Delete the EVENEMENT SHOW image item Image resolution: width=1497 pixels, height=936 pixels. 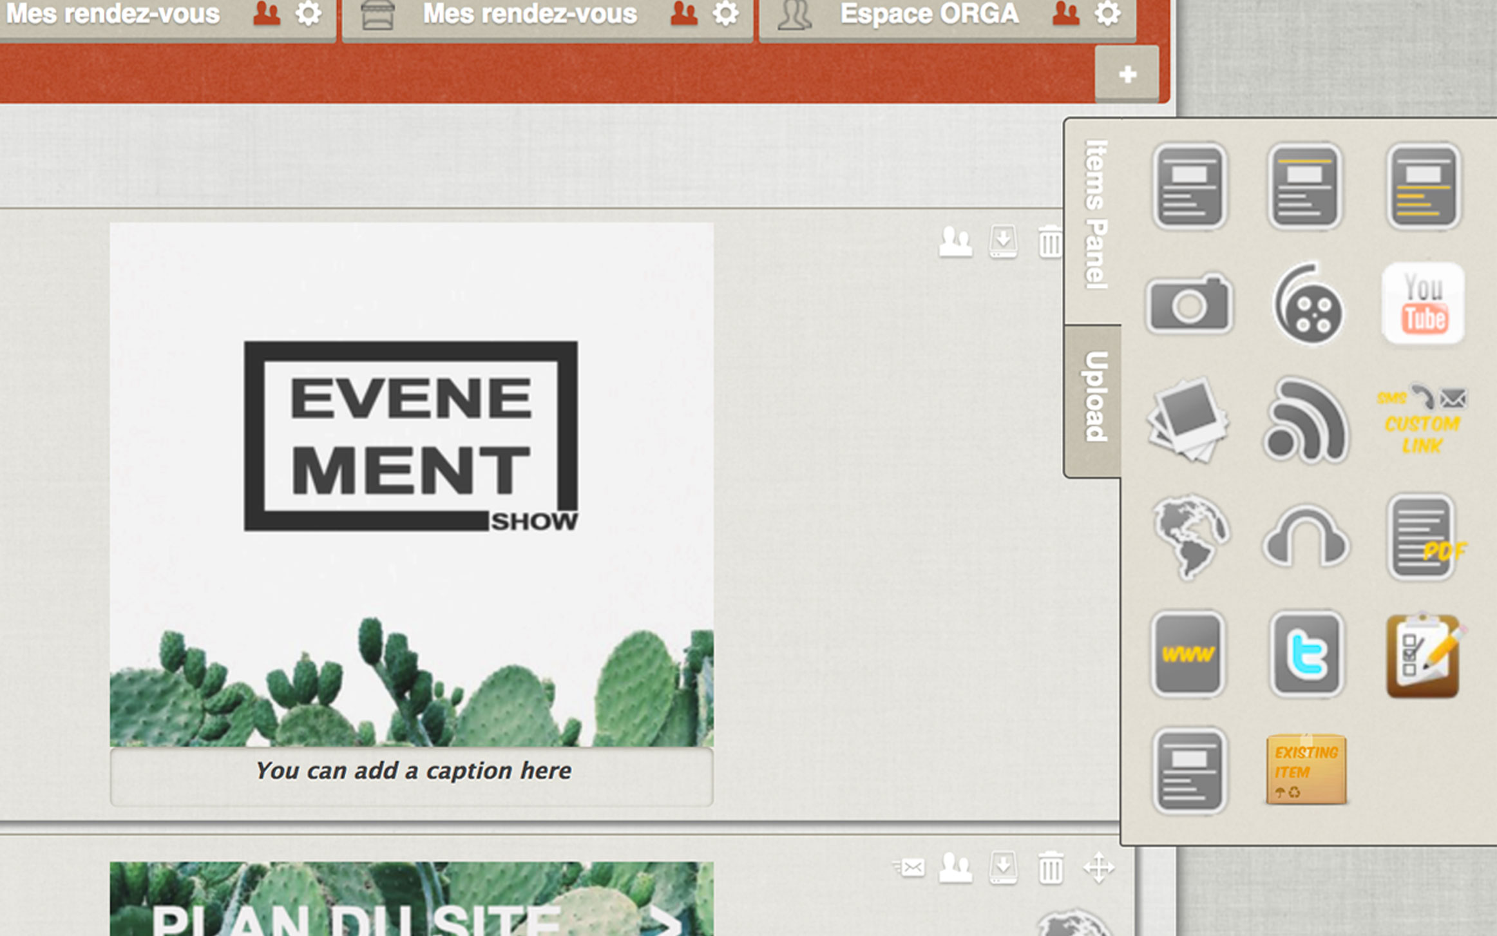click(x=1049, y=242)
